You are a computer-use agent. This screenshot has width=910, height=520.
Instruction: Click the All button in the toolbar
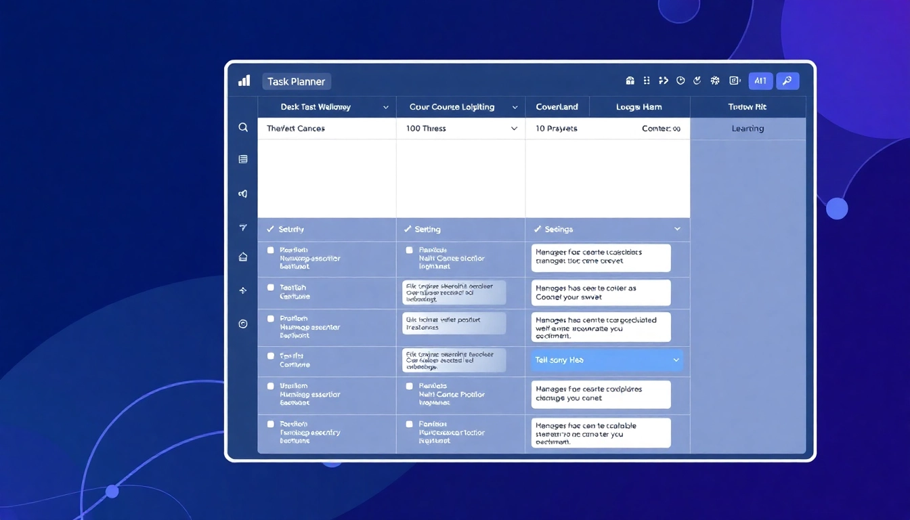[760, 80]
